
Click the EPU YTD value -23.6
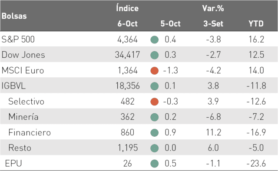(256, 163)
